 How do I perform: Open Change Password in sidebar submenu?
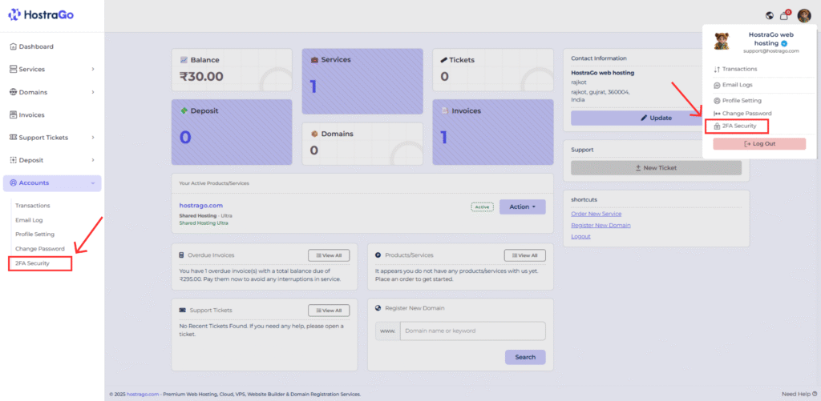(40, 249)
